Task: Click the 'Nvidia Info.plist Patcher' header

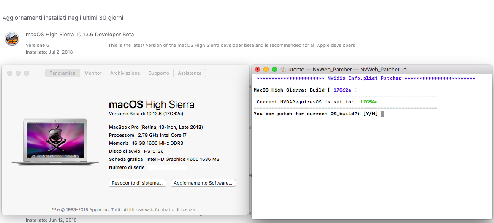Action: pos(364,79)
